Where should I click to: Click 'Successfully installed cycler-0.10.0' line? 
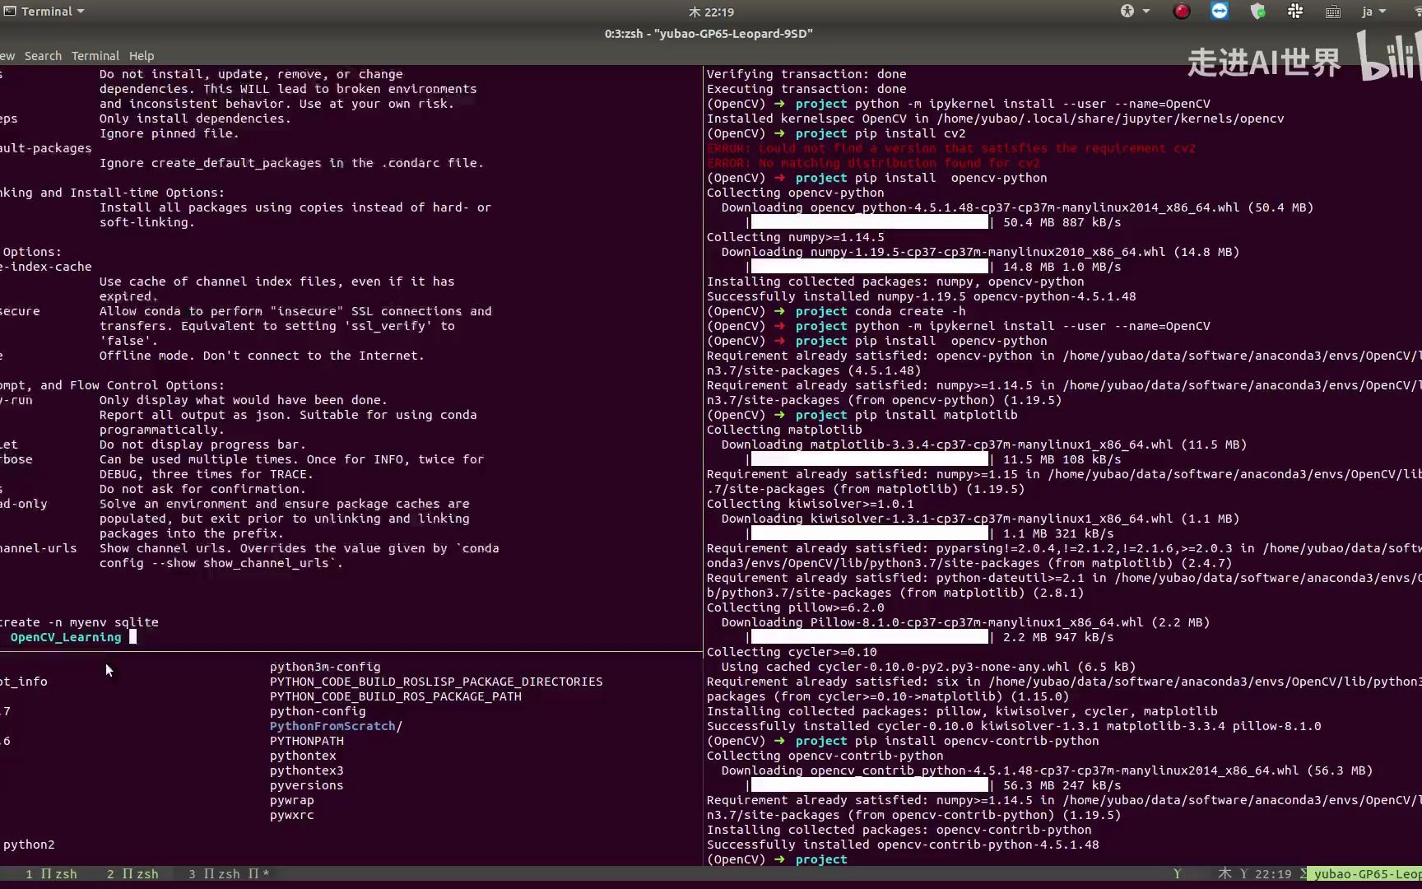(x=1014, y=726)
